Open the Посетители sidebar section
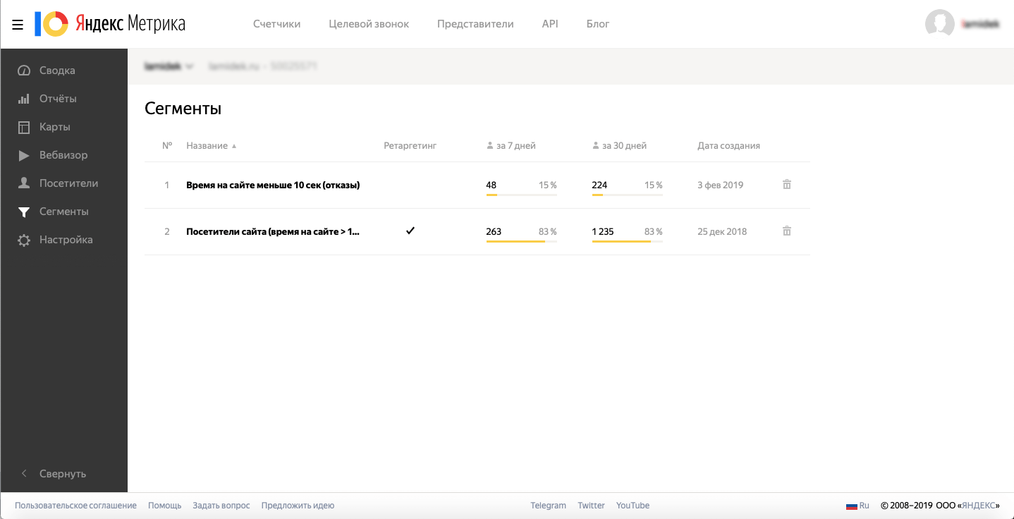Screen dimensions: 1014x519 (x=68, y=183)
